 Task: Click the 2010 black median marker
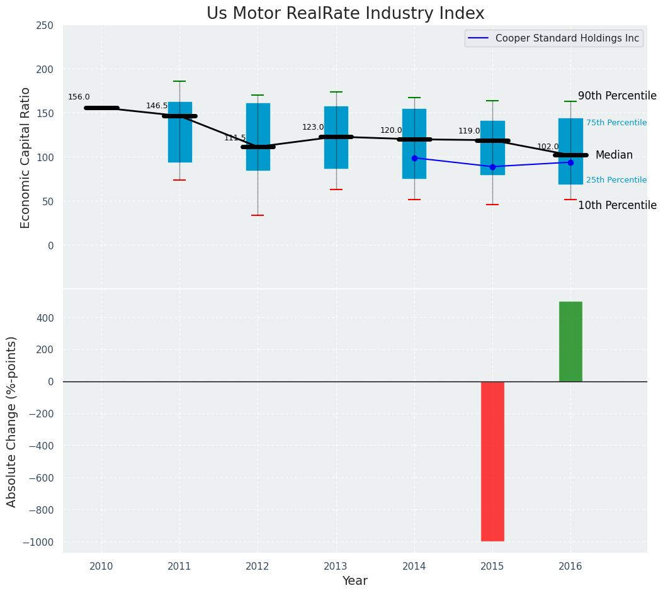click(x=101, y=108)
